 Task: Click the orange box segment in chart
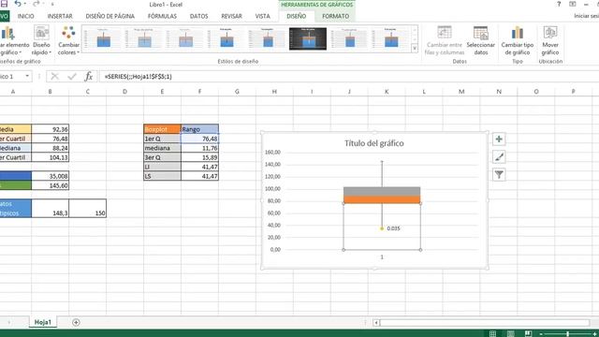(382, 199)
